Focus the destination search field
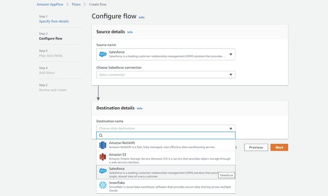 [x=166, y=136]
